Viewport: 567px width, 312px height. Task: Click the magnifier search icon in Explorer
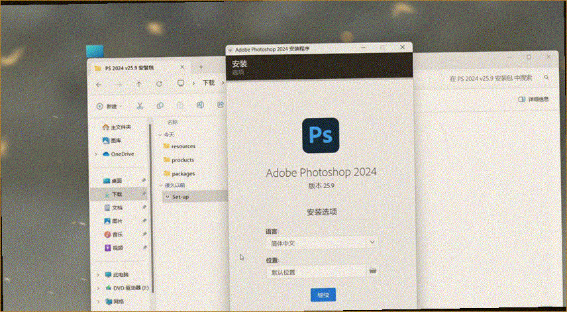tap(546, 78)
